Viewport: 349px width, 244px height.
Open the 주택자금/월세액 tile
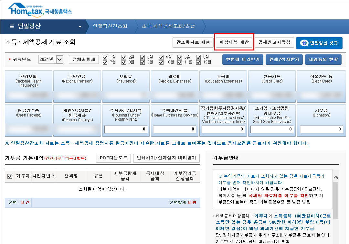(x=126, y=120)
